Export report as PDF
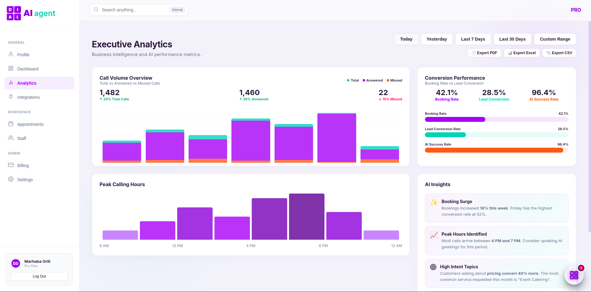Viewport: 591px width, 292px height. 484,53
